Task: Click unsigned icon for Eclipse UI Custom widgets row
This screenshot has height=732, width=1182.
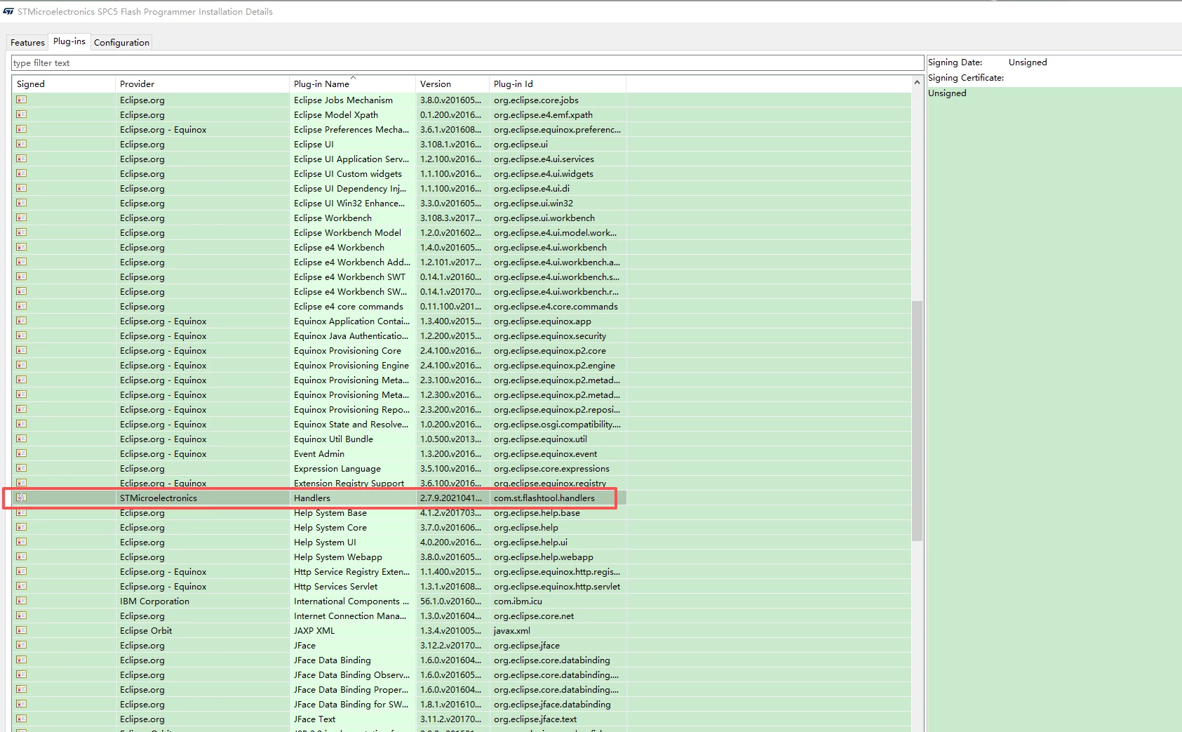Action: coord(22,173)
